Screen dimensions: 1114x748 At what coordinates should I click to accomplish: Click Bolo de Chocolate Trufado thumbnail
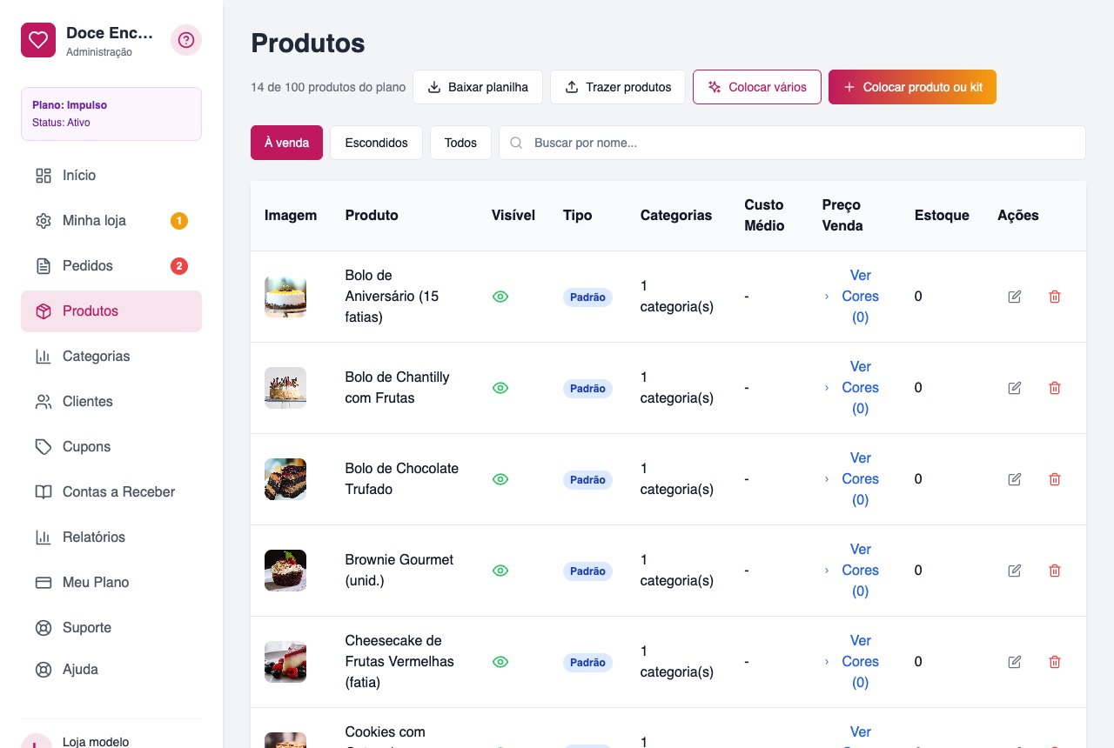[285, 479]
